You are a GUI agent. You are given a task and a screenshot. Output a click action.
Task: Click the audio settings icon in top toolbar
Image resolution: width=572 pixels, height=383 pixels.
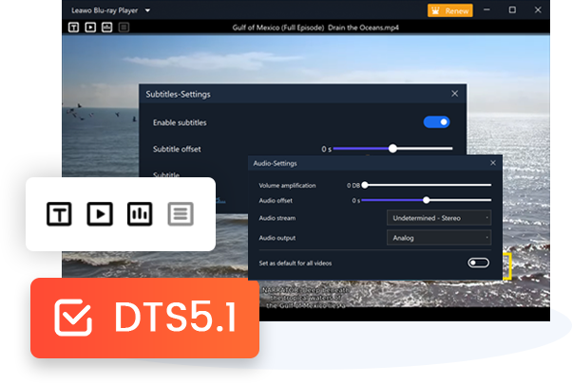click(x=106, y=27)
